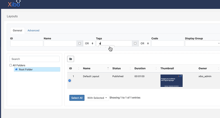
Task: Click the Name filter field
Action: 60,43
